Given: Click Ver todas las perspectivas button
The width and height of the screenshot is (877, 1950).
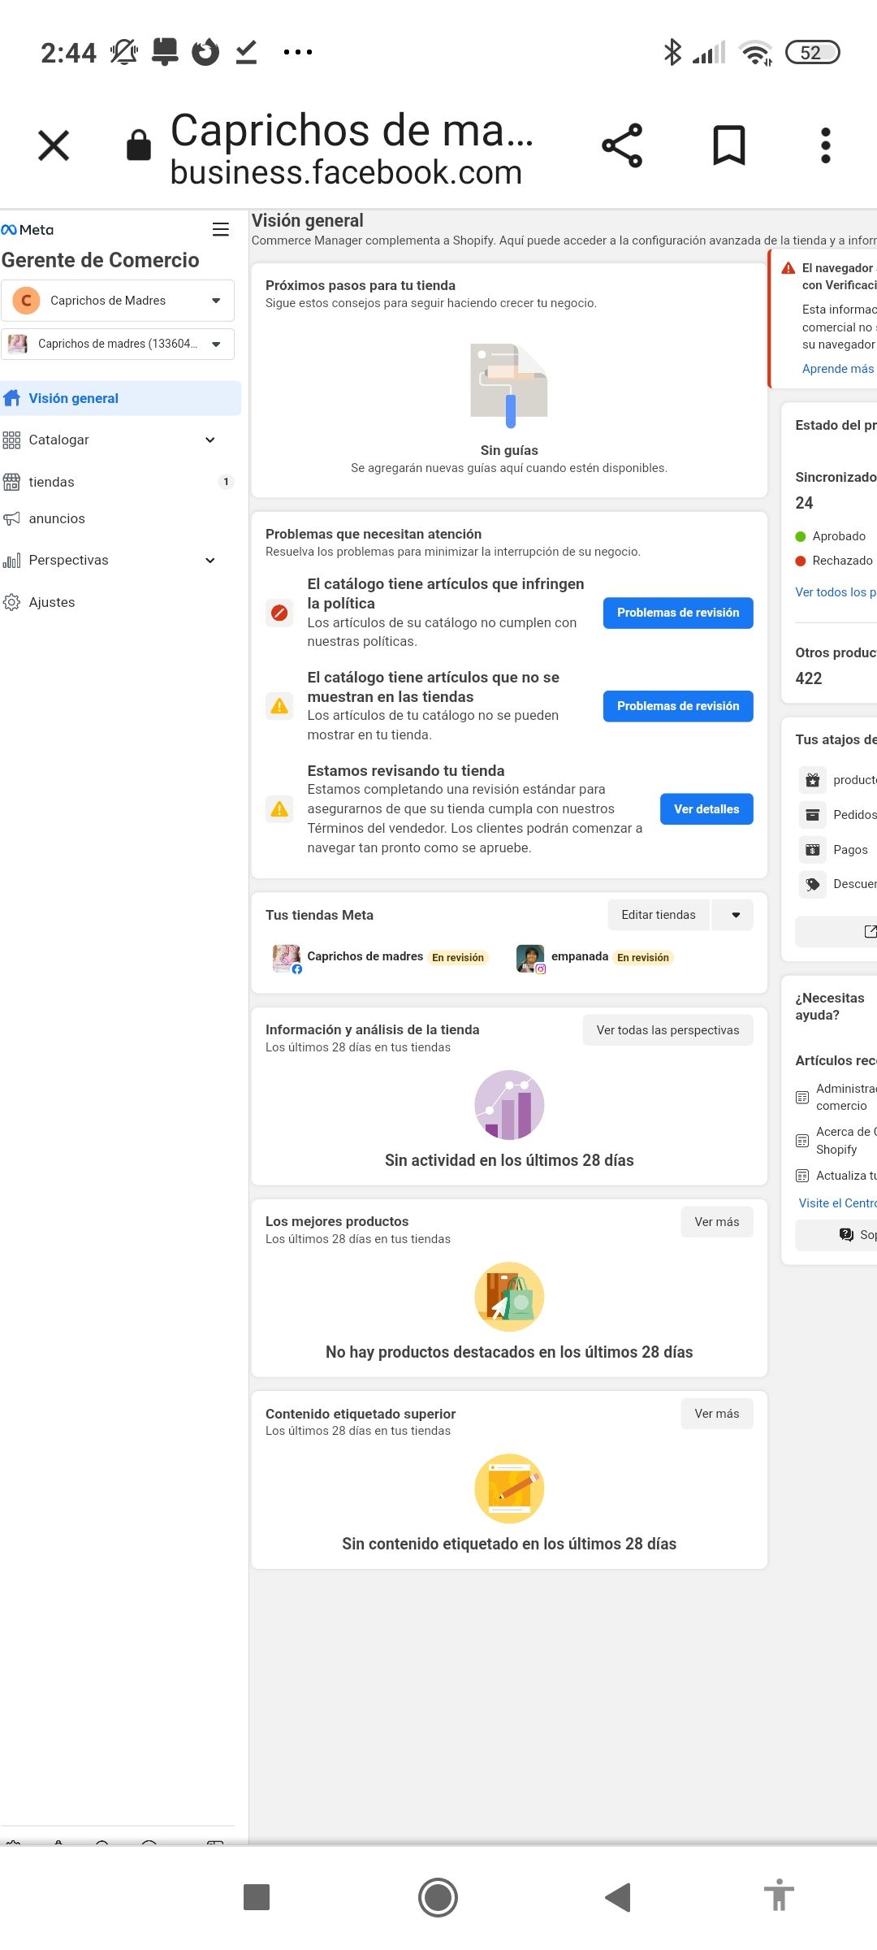Looking at the screenshot, I should point(667,1030).
